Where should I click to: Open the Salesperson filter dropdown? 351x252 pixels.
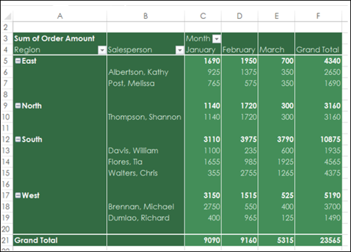pos(179,50)
